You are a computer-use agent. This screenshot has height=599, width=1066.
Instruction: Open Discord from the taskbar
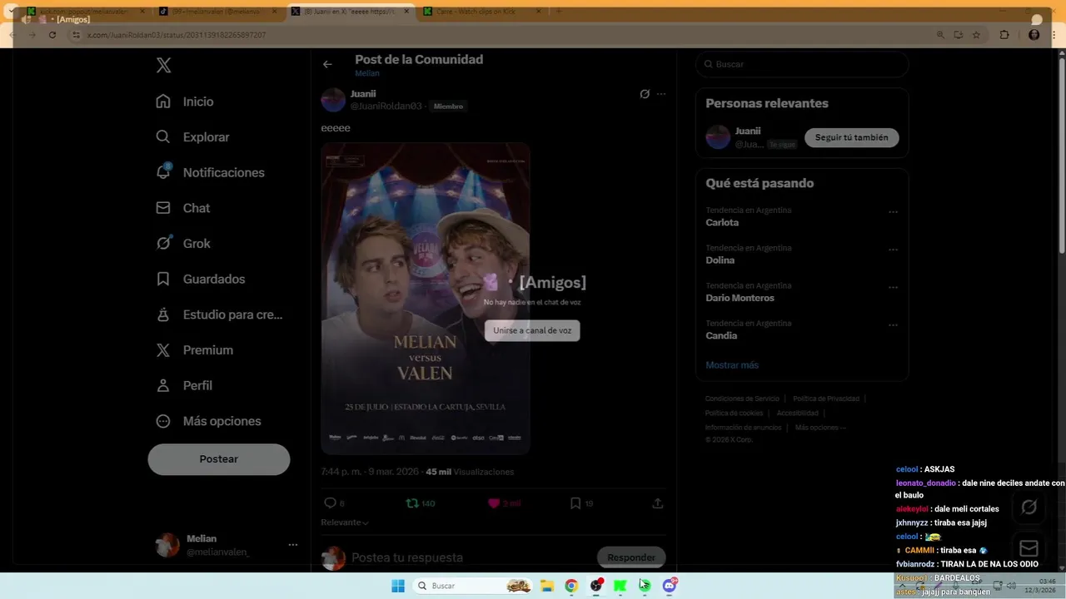click(669, 586)
